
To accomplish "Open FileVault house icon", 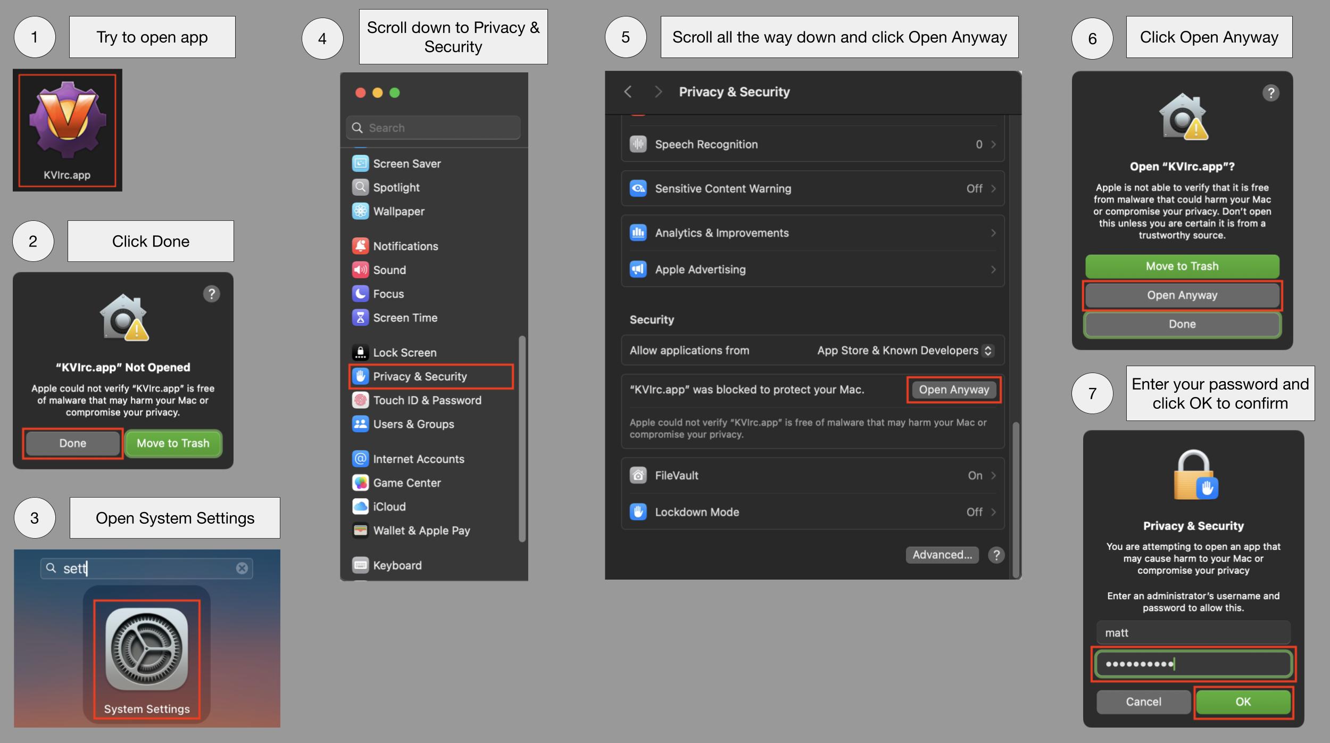I will coord(638,475).
